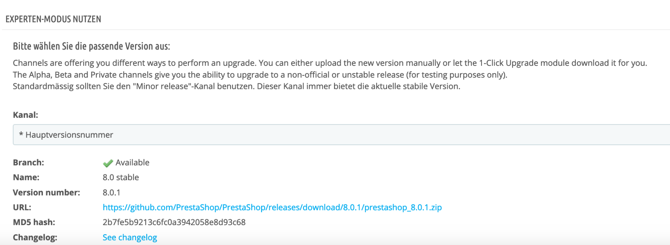Click the sentence starting 'Standardmässig sollten Sie'
Screen dimensions: 670x245
point(236,86)
